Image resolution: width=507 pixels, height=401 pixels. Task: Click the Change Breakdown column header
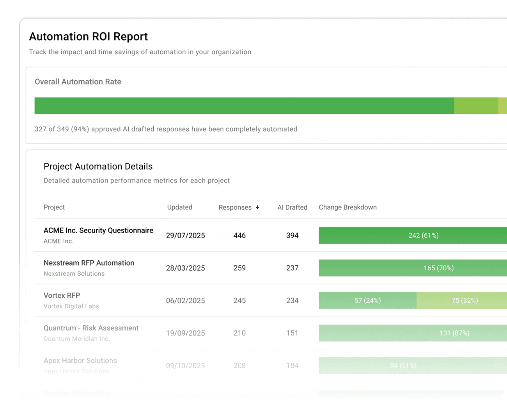(x=348, y=207)
